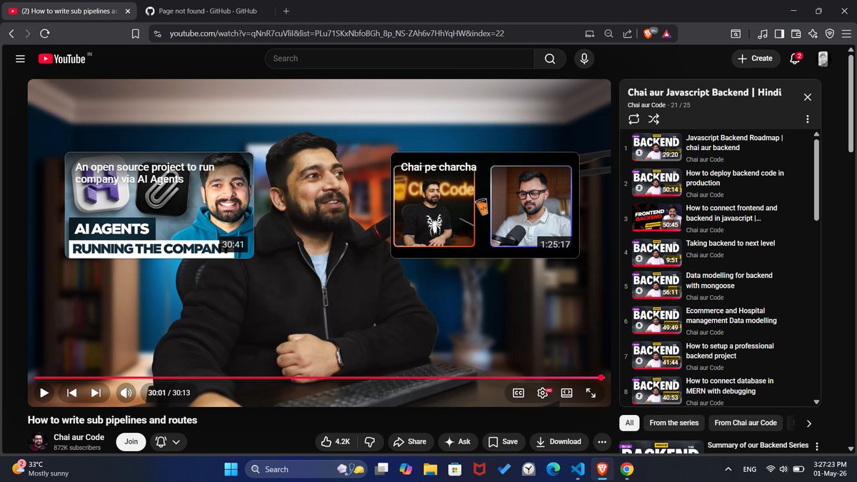
Task: Skip to the next video in playlist
Action: coord(96,392)
